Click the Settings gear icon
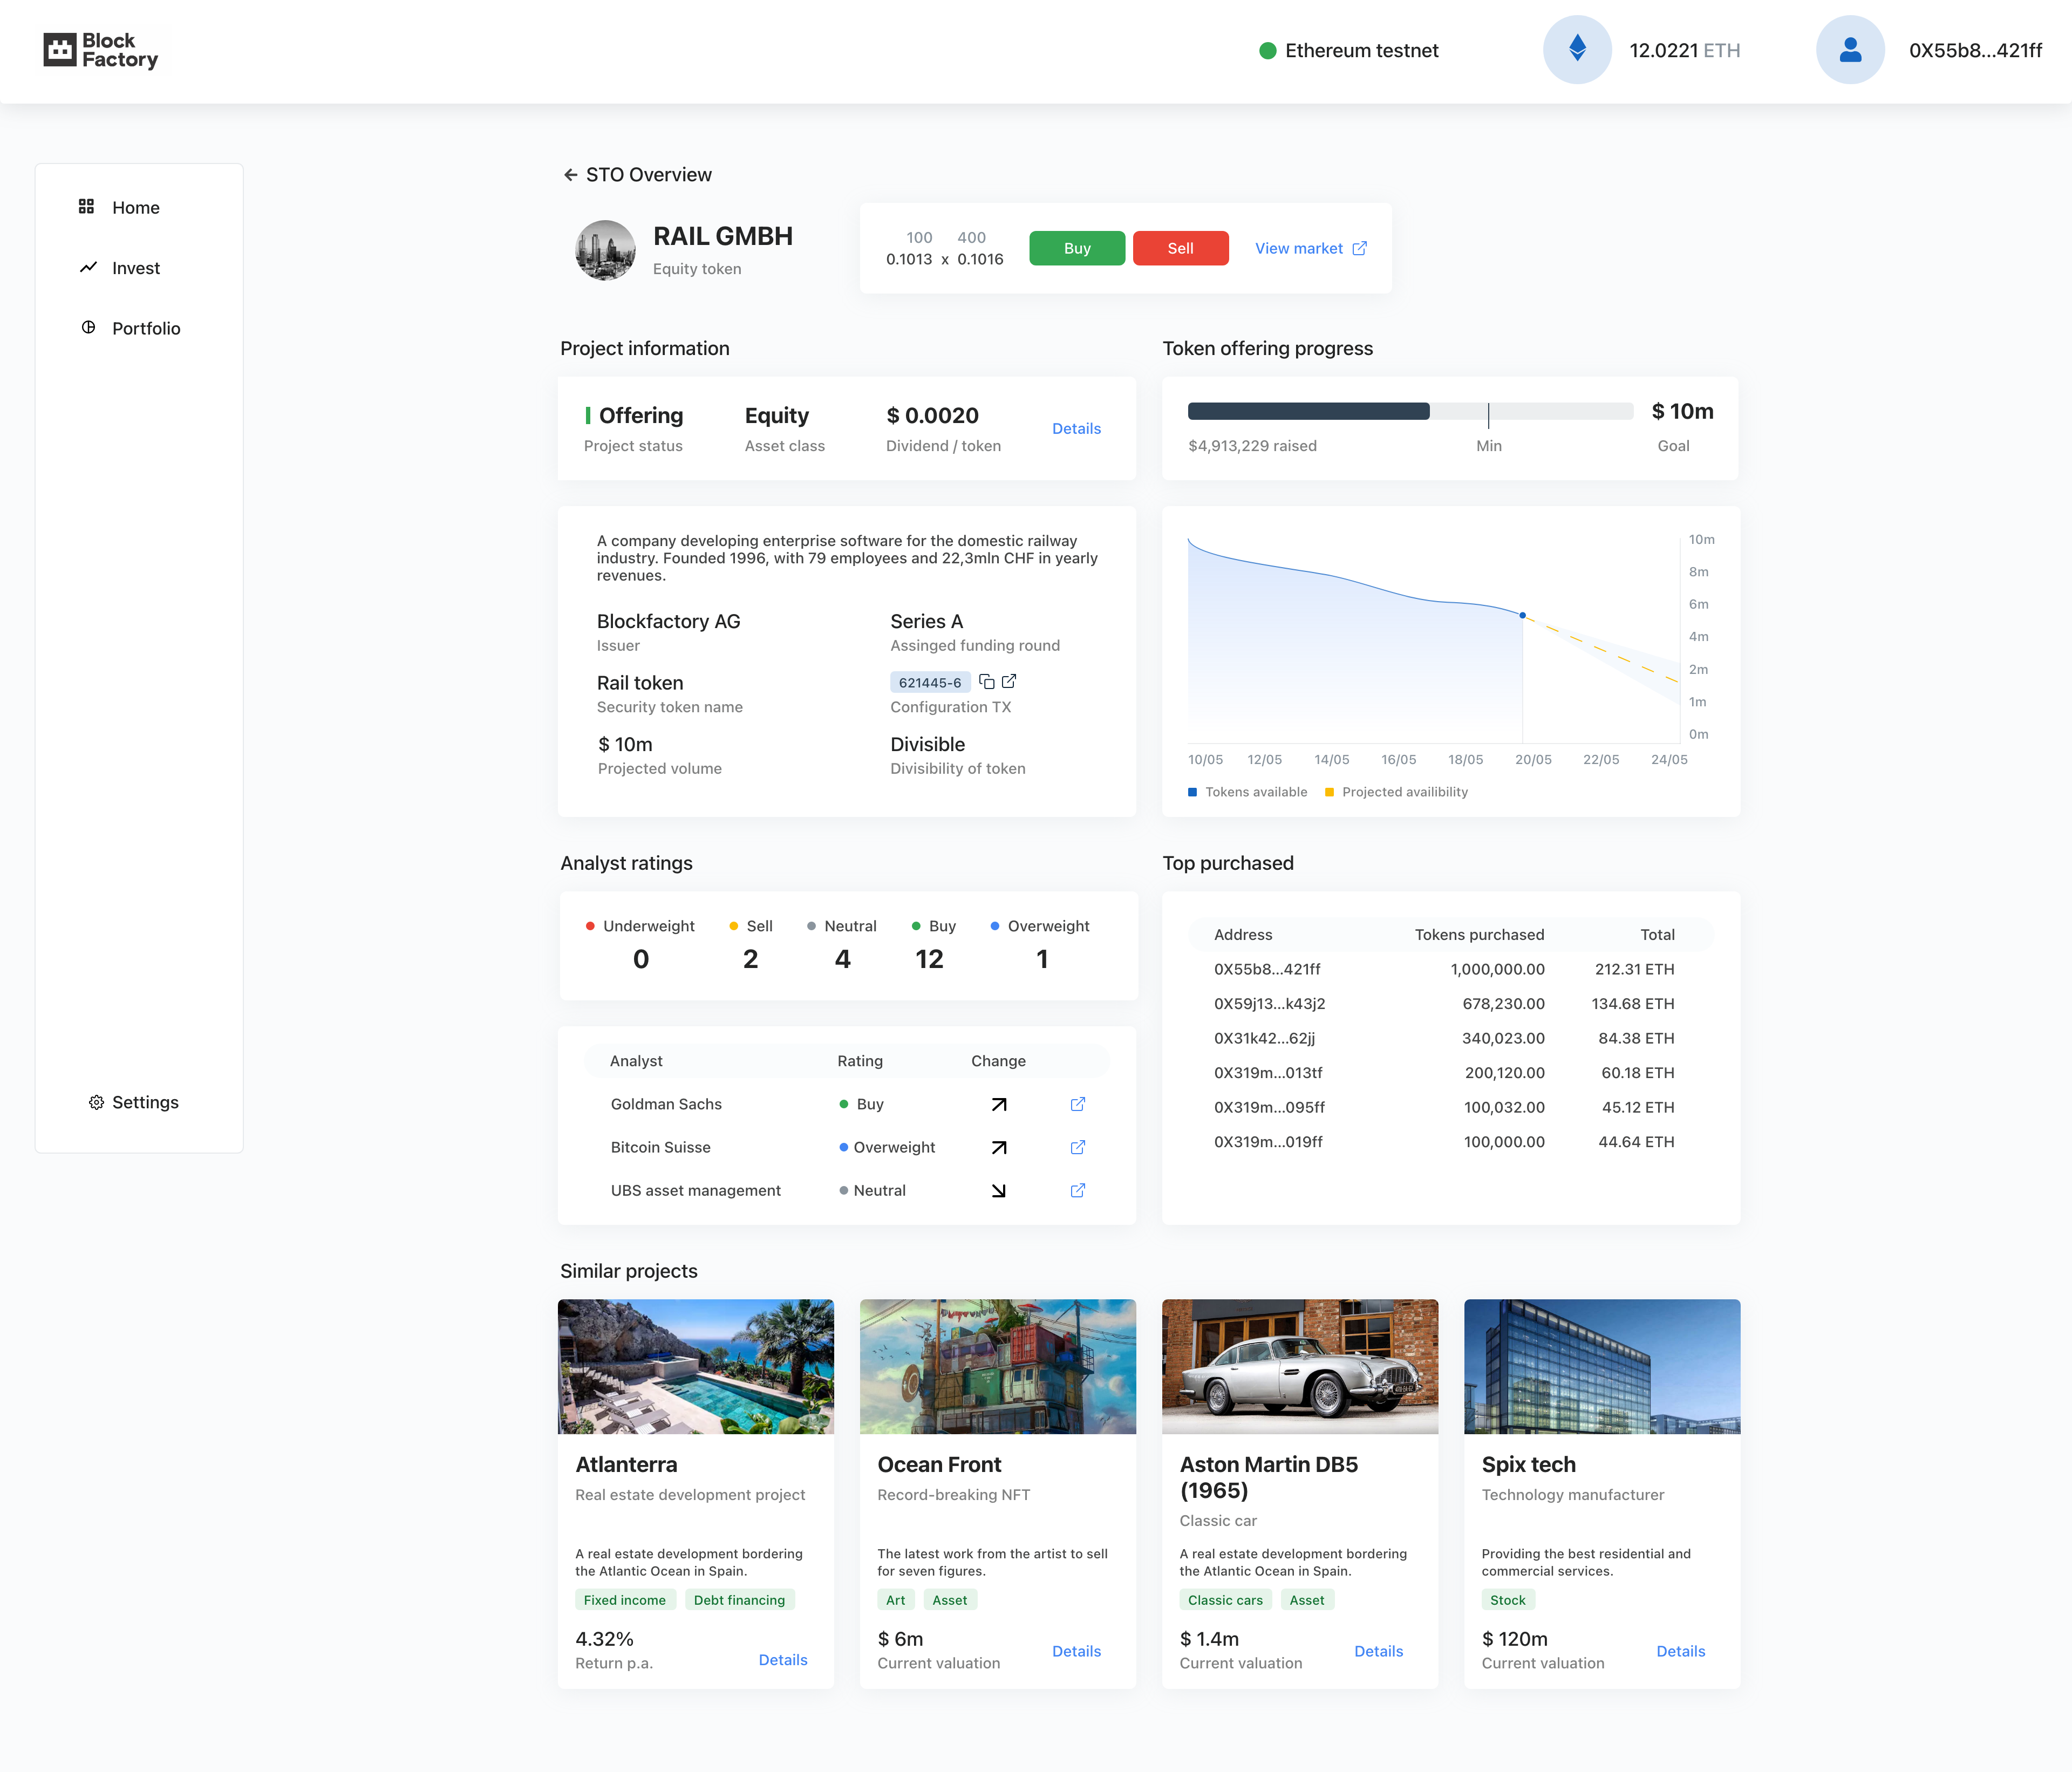This screenshot has height=1772, width=2072. pos(96,1102)
